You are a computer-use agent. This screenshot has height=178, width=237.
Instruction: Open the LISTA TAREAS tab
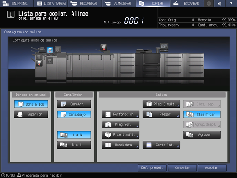coord(51,3)
